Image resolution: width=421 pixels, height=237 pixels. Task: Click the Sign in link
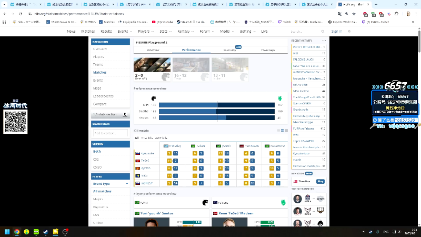click(x=336, y=32)
